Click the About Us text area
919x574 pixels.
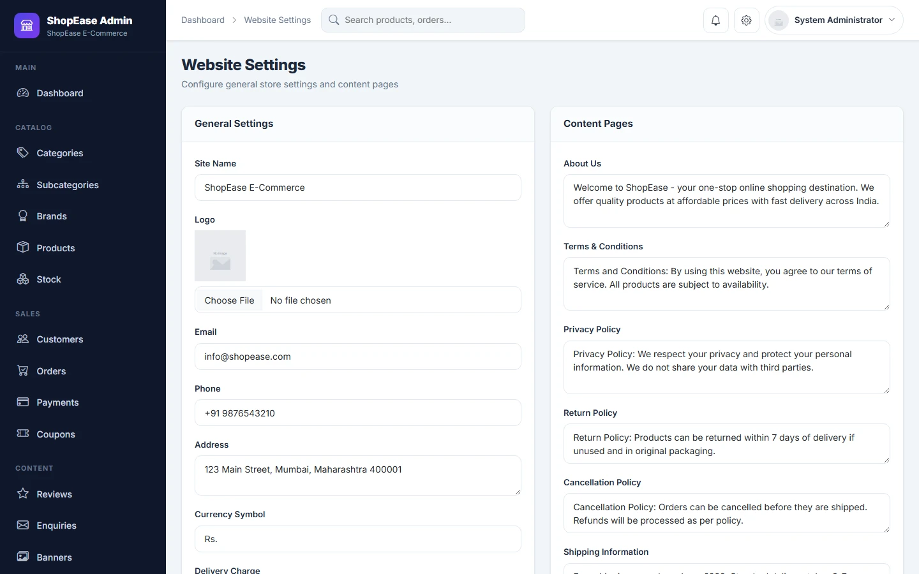point(727,201)
